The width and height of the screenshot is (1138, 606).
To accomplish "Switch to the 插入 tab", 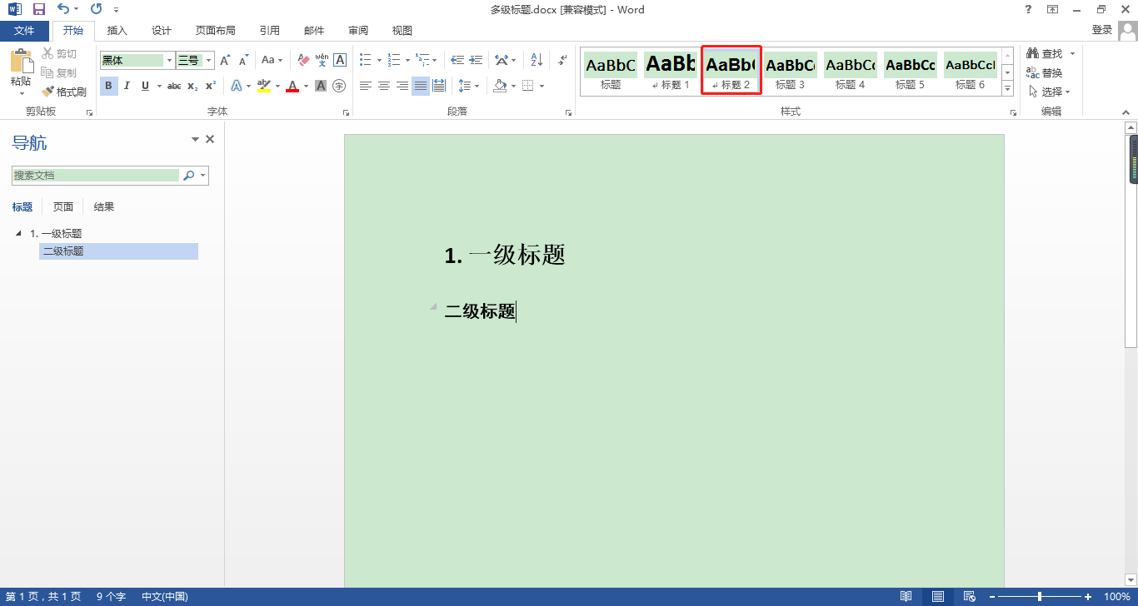I will (x=117, y=31).
